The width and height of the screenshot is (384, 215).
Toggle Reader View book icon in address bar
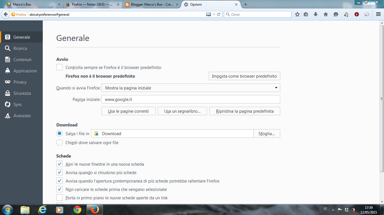(x=208, y=14)
